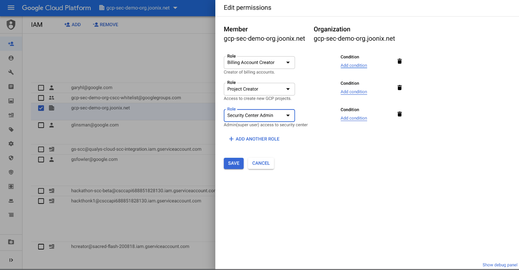Open the IAM add-person sidebar item
Screen dimensions: 519x270
pos(11,44)
